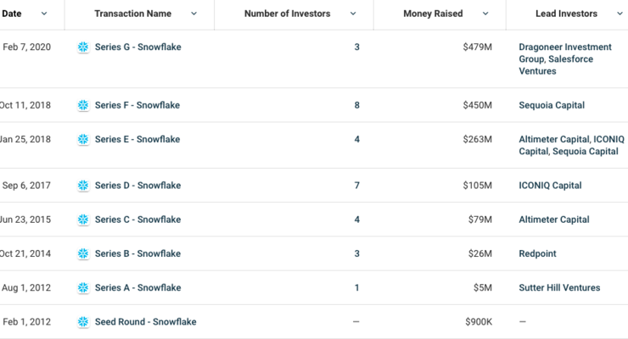
Task: Click Snowflake logo beside Series C
Action: click(83, 220)
